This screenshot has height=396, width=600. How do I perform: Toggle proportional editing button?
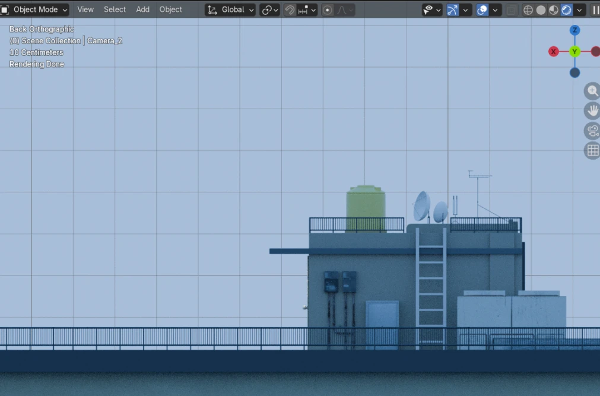327,10
